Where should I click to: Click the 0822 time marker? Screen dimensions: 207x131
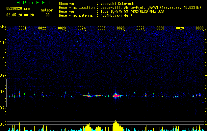pos(42,28)
